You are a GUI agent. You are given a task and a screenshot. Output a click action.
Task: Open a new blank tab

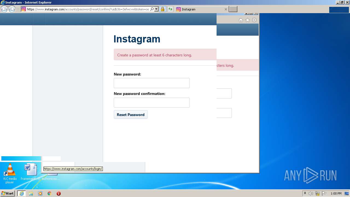(233, 9)
